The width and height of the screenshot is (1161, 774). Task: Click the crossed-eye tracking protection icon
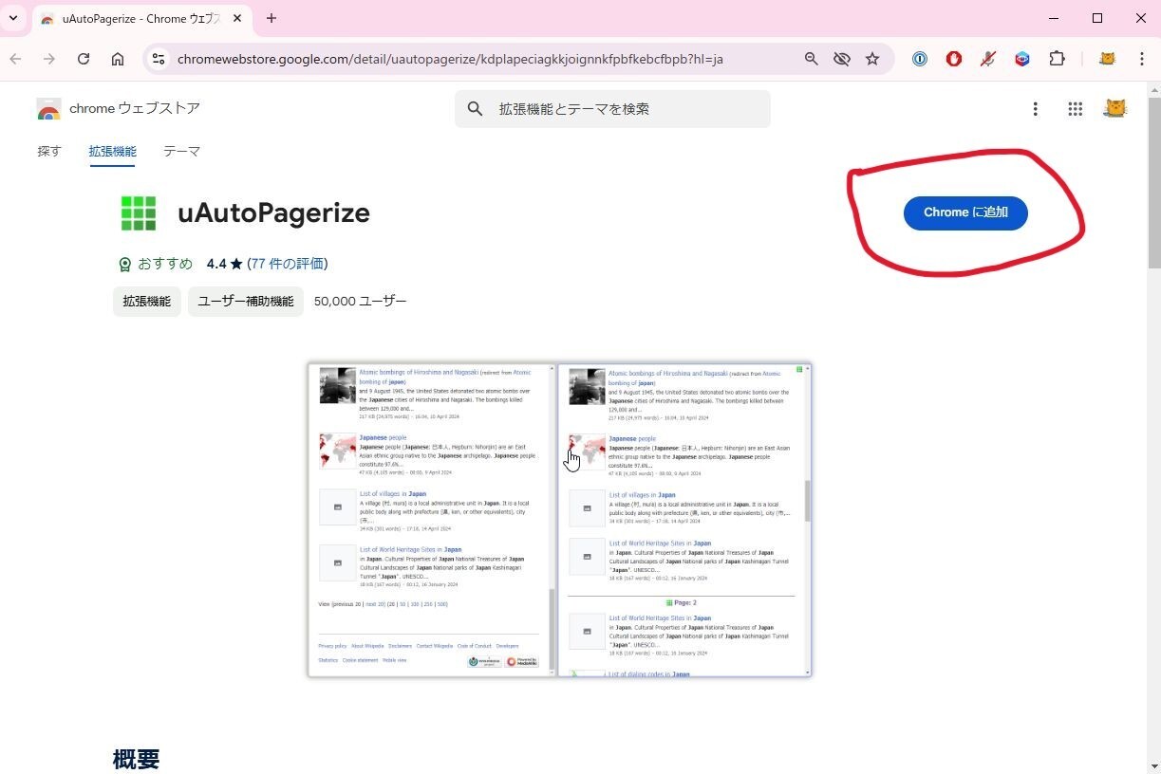pyautogui.click(x=842, y=59)
